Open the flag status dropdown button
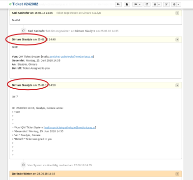Image resolution: width=193 pixels, height=180 pixels. [137, 4]
